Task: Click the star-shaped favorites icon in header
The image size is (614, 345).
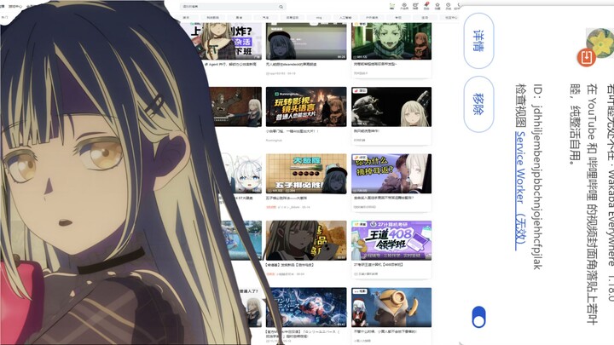Action: tap(437, 5)
